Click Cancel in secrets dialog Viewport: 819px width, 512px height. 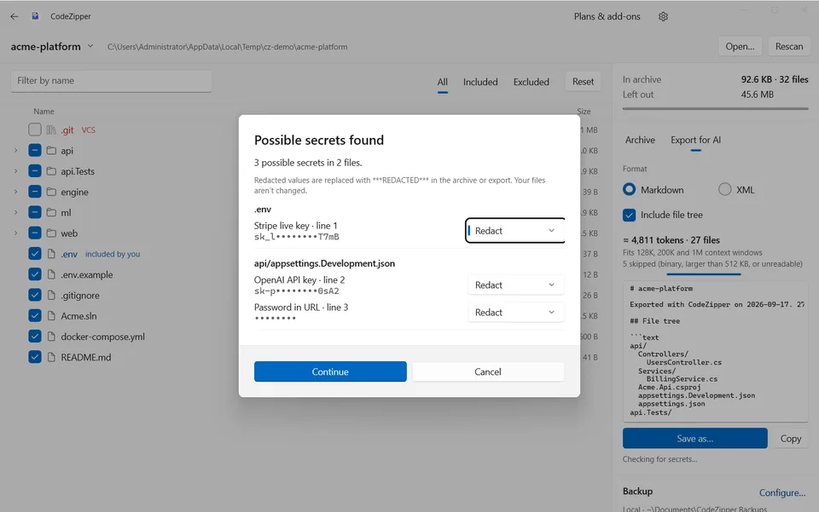(x=488, y=371)
